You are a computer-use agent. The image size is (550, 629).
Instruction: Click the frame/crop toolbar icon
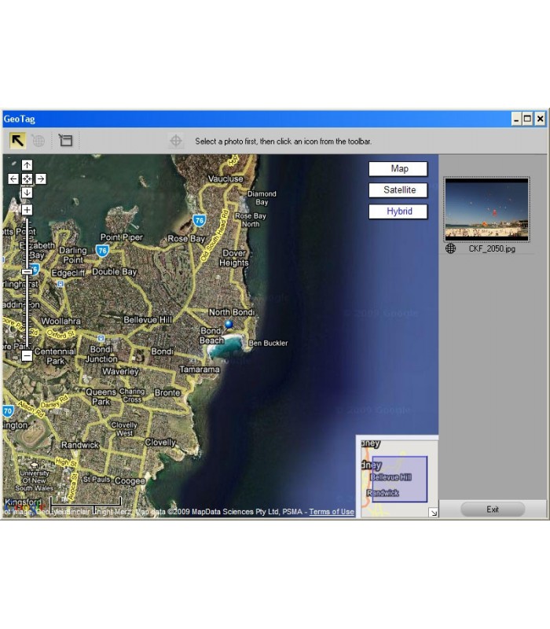[65, 141]
